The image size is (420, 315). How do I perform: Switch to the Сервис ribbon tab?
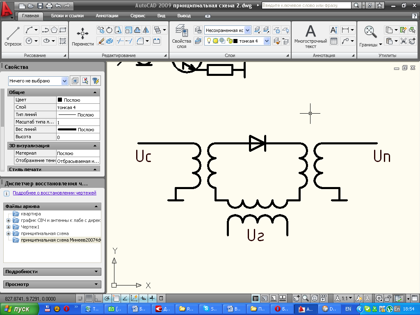[138, 16]
